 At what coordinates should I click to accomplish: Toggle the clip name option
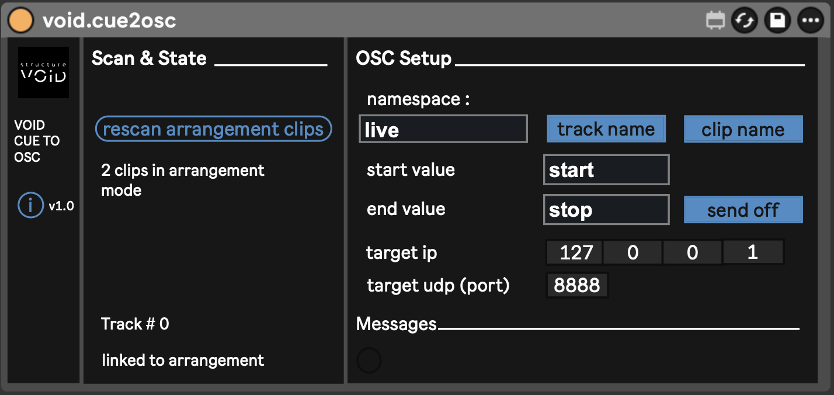tap(743, 130)
